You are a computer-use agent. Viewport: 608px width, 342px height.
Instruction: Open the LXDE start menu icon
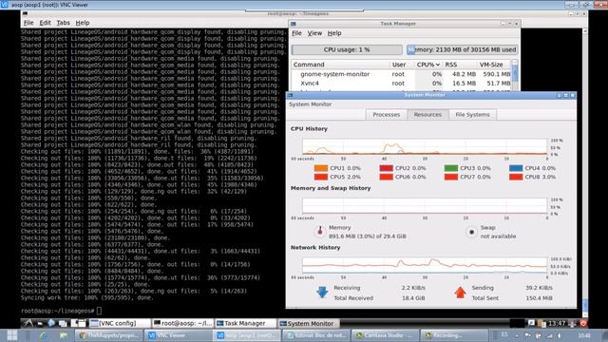point(28,323)
